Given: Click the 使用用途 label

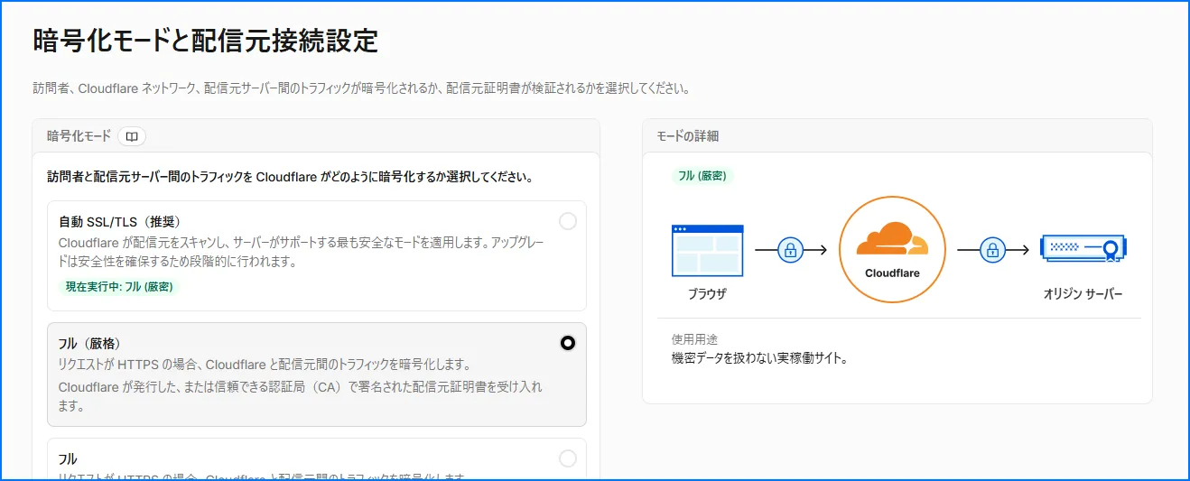Looking at the screenshot, I should coord(695,339).
